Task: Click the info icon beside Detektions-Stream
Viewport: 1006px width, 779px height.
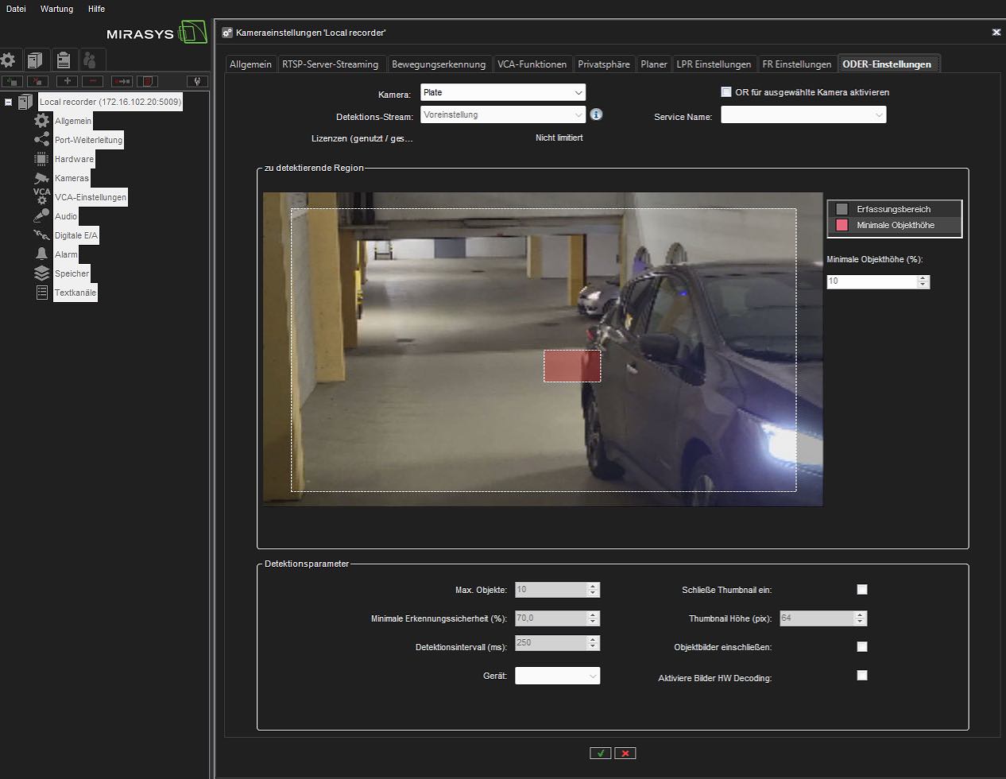Action: pyautogui.click(x=596, y=114)
